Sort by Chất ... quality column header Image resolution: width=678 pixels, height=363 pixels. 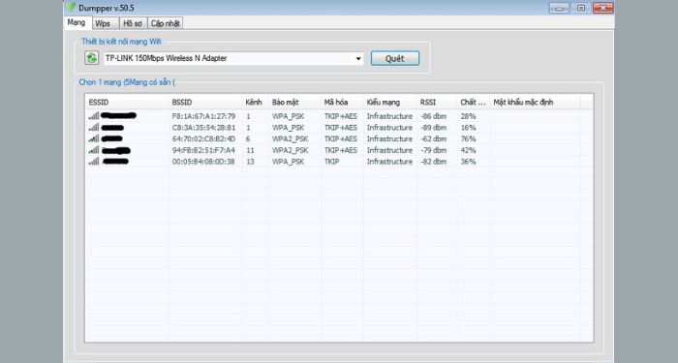[474, 102]
